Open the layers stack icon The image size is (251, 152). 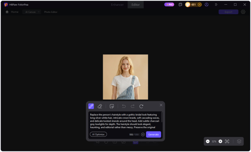tap(239, 141)
